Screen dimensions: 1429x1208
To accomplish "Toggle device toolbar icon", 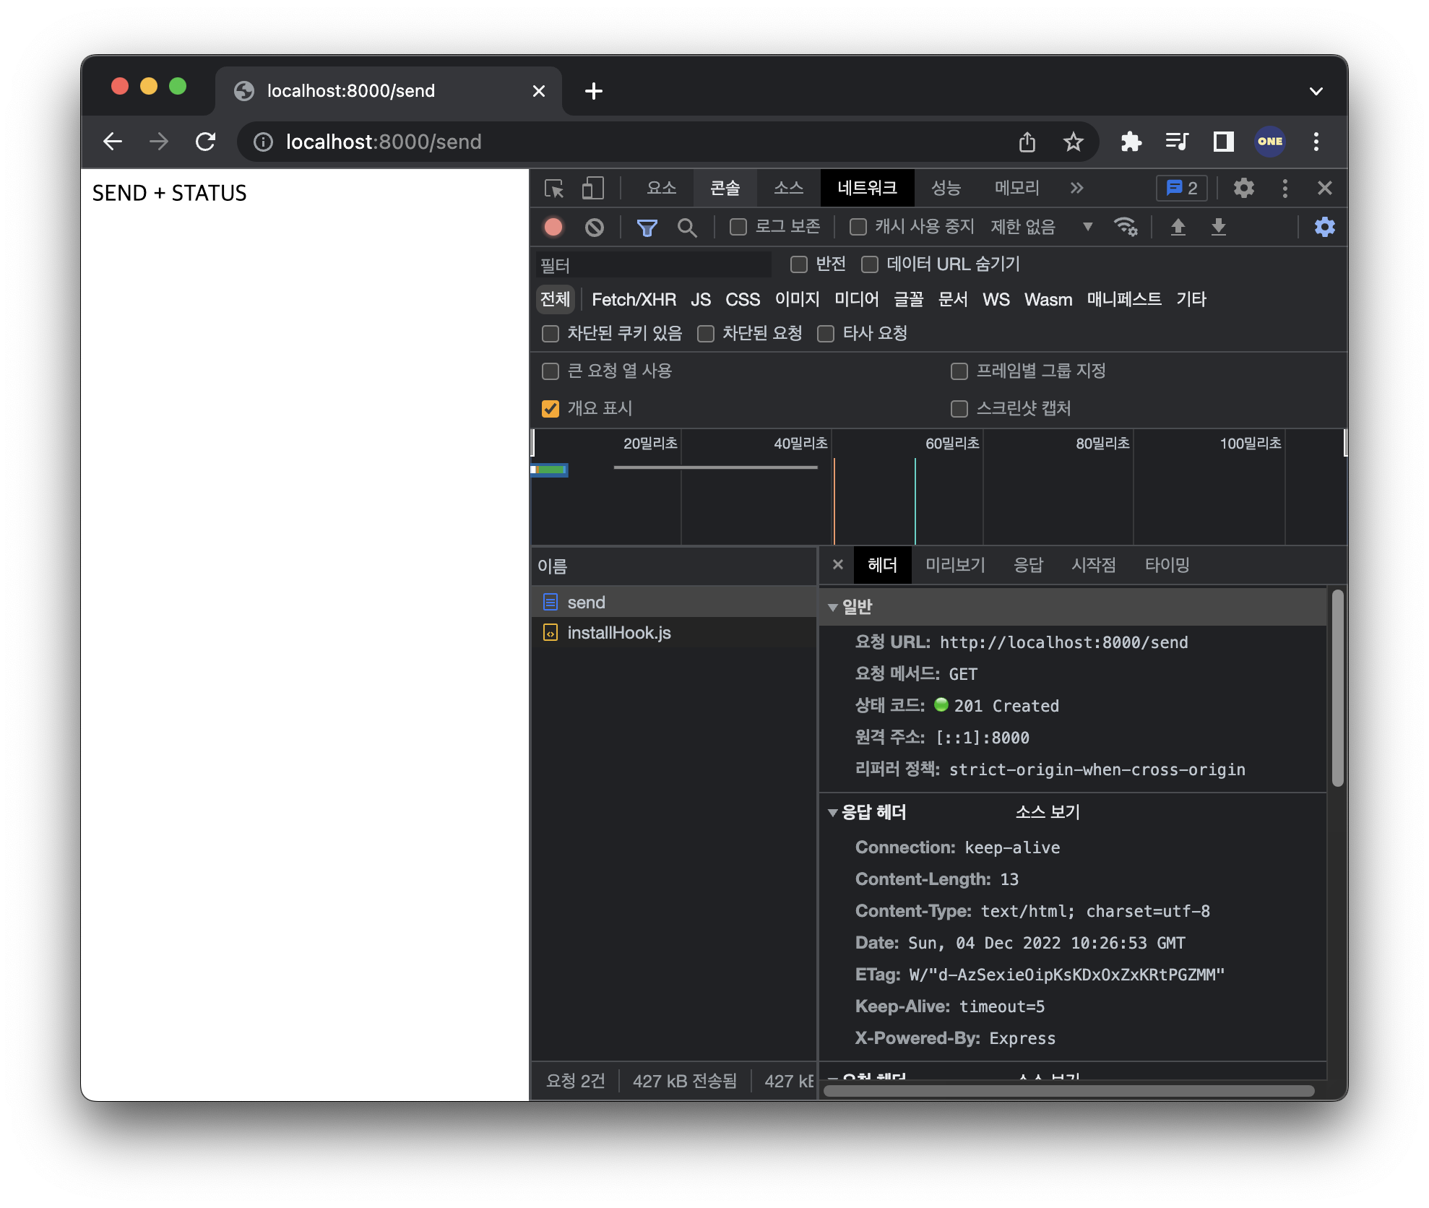I will 592,189.
